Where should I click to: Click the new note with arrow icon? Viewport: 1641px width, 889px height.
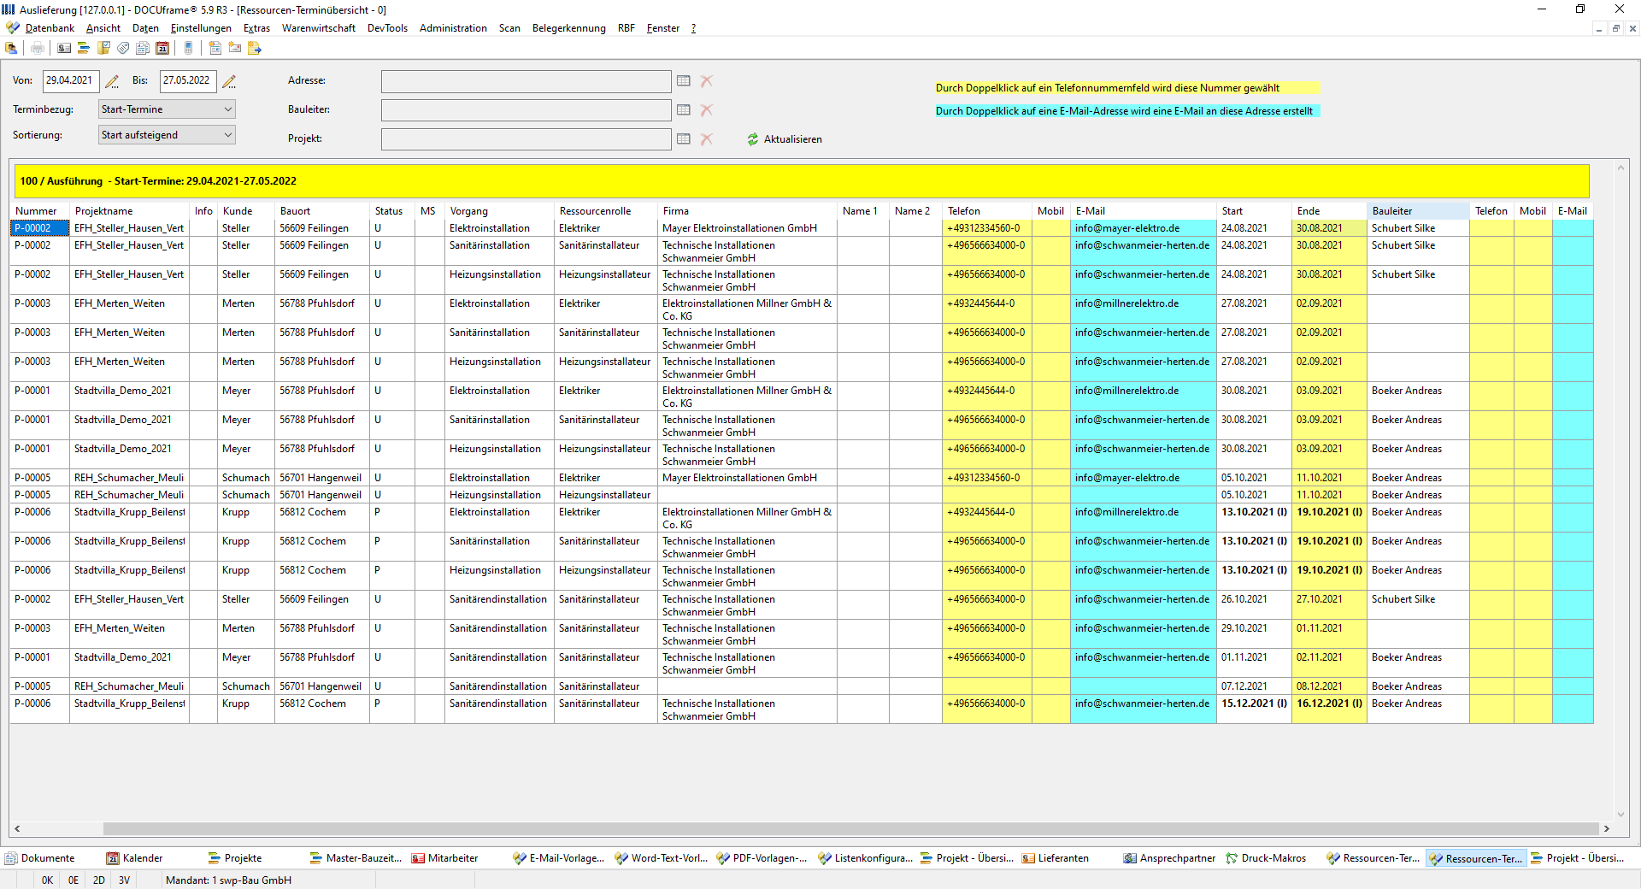[x=255, y=48]
